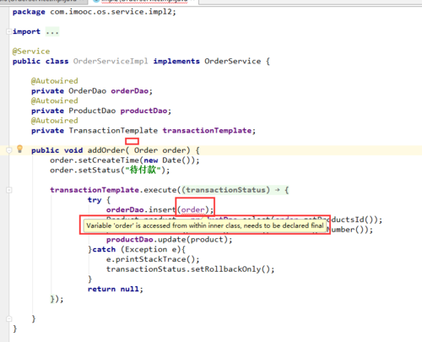Collapse the transactionTemplate.execute lambda fold marker
The width and height of the screenshot is (422, 342).
tap(8, 190)
